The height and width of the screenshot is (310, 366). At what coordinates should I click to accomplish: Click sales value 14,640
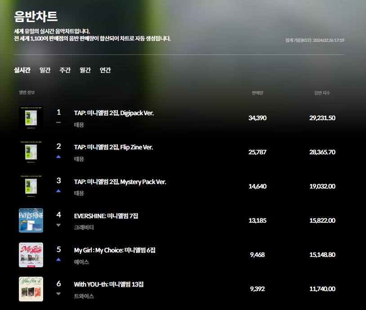[x=258, y=186]
